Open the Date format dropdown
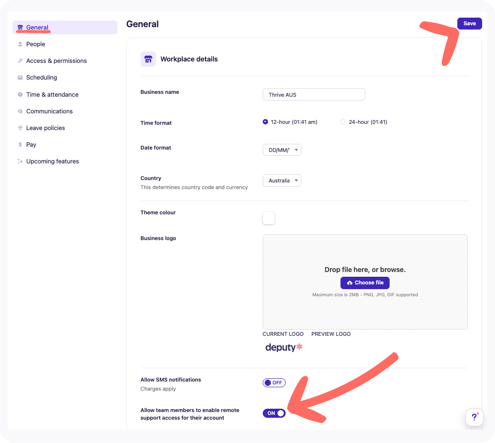 (x=282, y=150)
